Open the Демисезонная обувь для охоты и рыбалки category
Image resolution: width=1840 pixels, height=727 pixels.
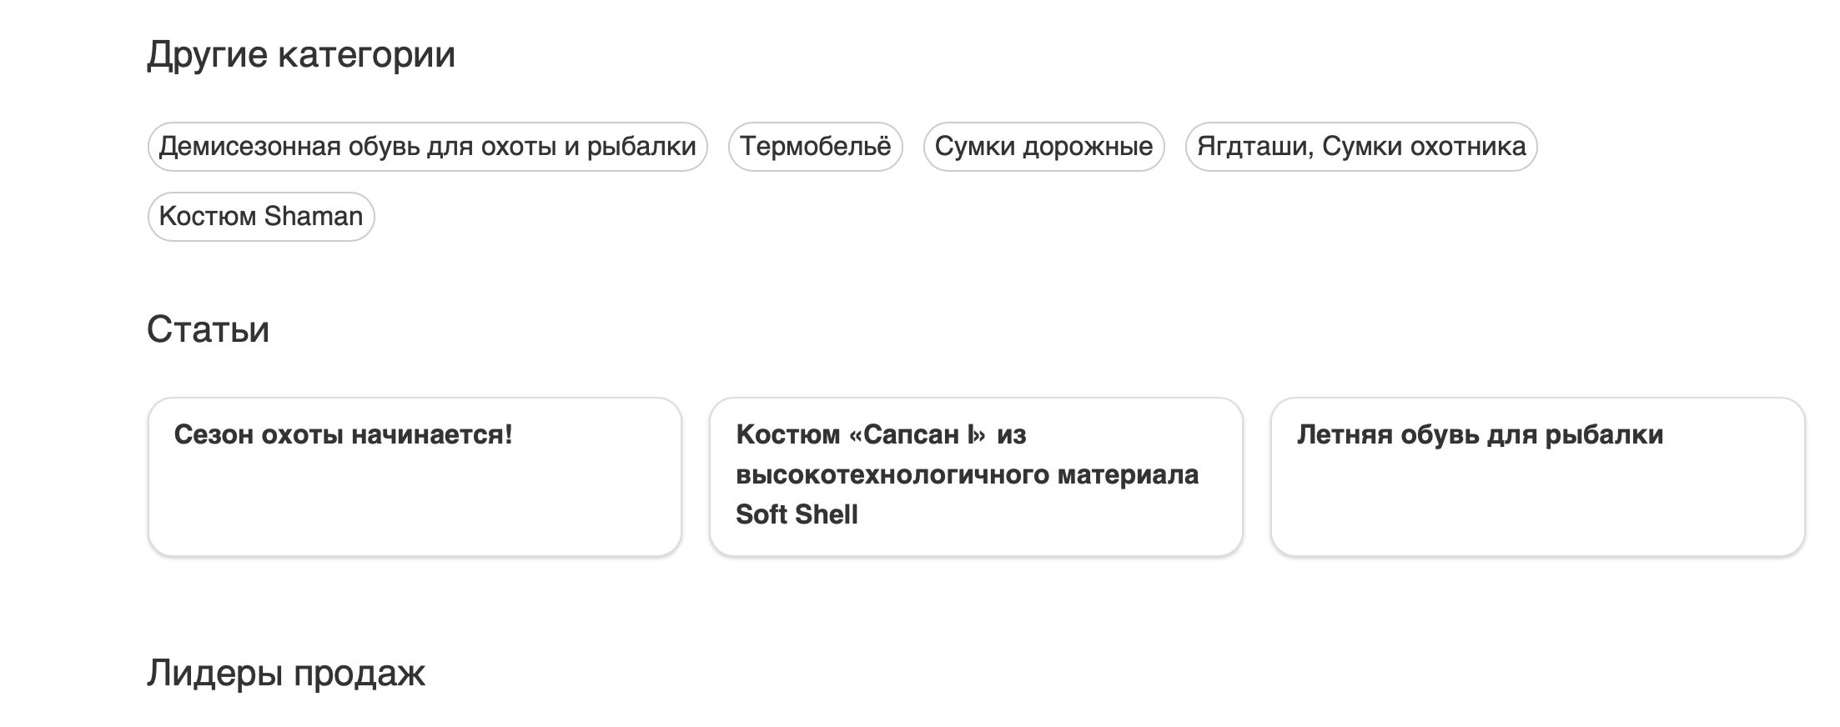coord(427,147)
